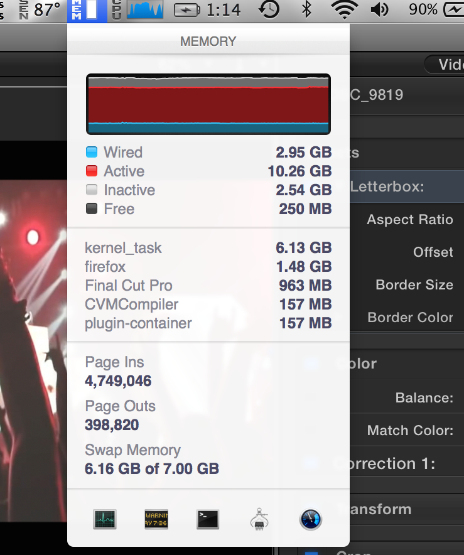Image resolution: width=464 pixels, height=555 pixels.
Task: Select the plugin-container process row
Action: coord(208,323)
